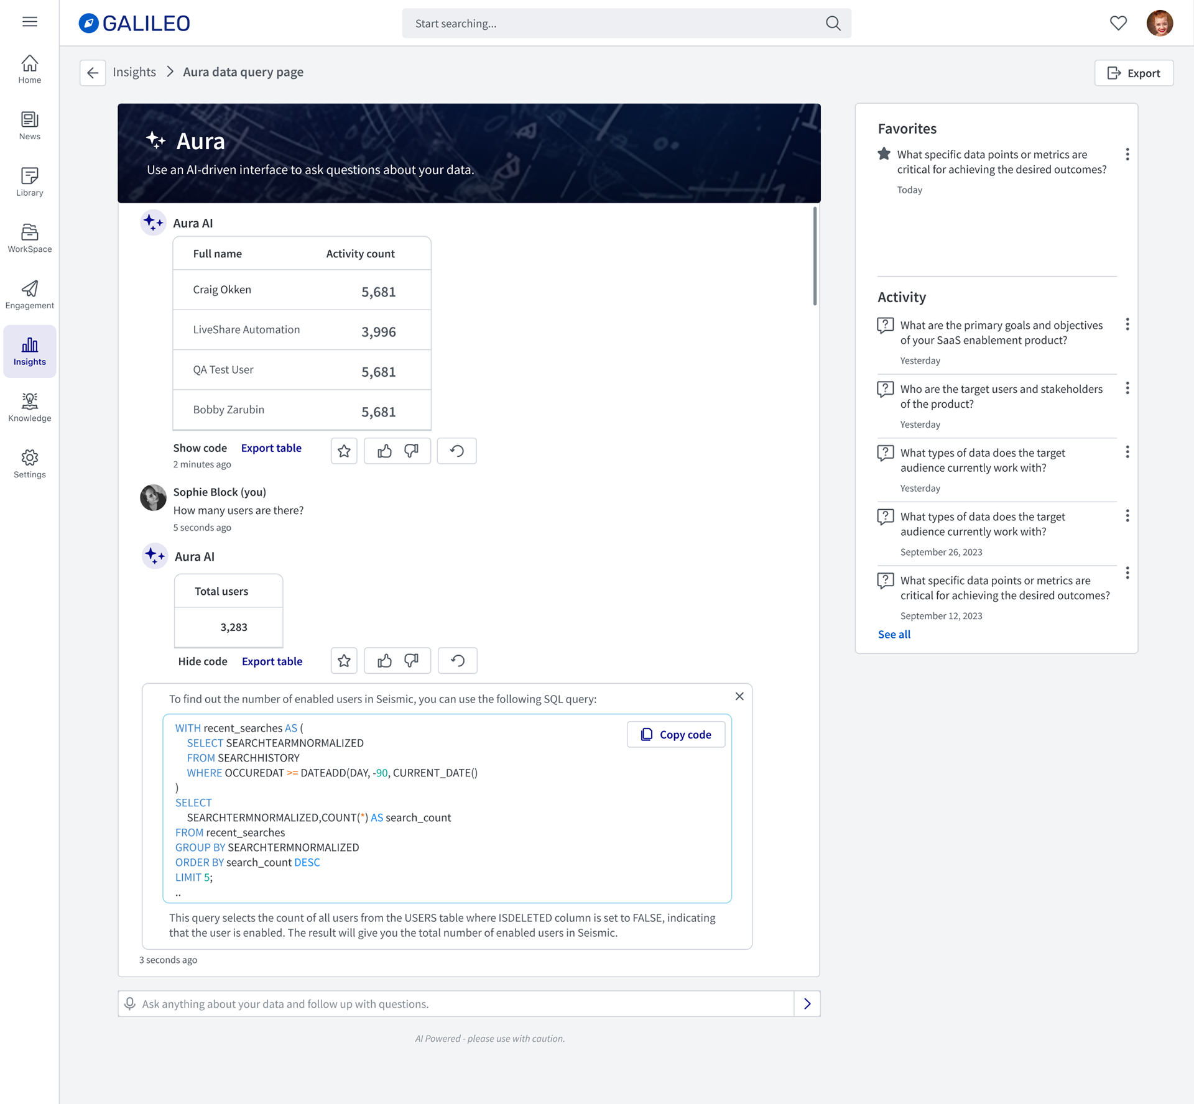Viewport: 1194px width, 1104px height.
Task: Thumbs up the Total users answer
Action: coord(384,660)
